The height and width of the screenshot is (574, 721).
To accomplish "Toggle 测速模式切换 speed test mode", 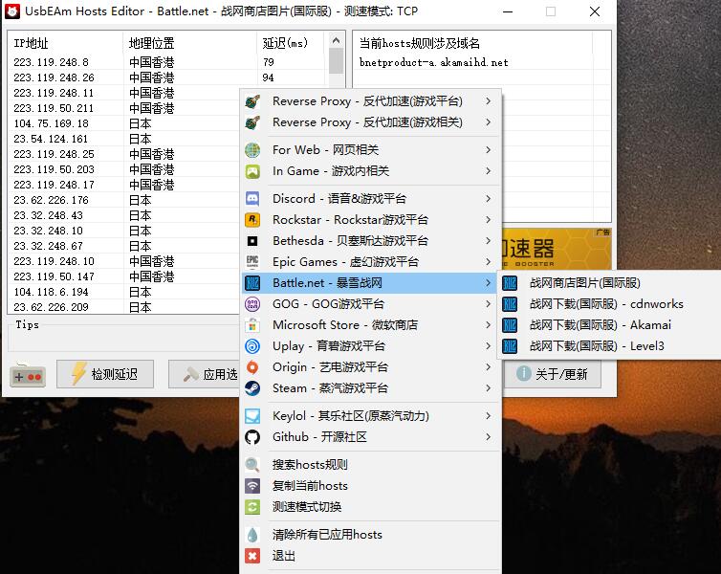I will click(x=306, y=507).
